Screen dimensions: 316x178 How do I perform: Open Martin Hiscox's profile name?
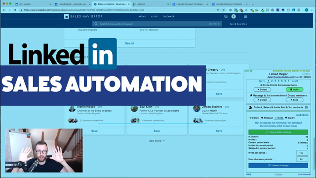point(86,107)
